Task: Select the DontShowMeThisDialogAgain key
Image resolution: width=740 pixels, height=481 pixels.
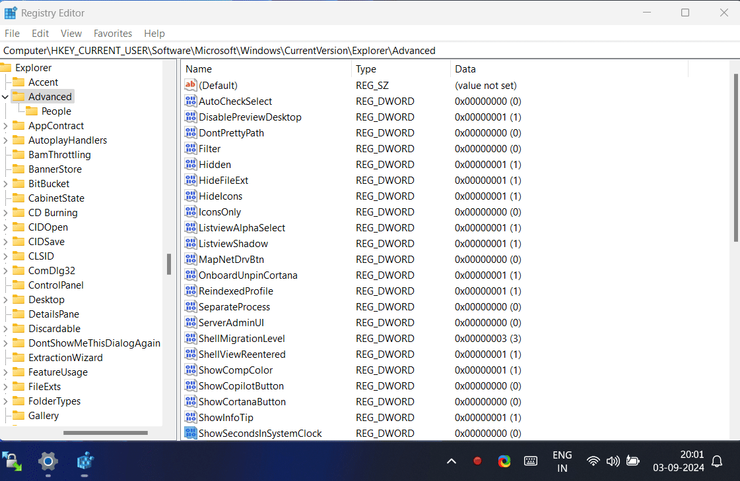Action: (x=94, y=343)
